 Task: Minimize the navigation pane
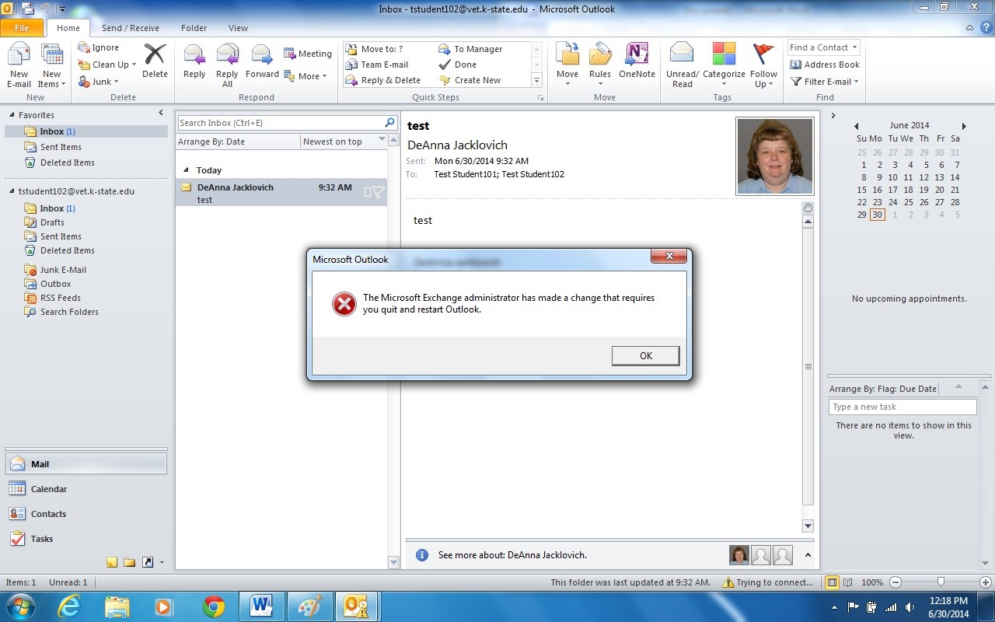coord(161,114)
